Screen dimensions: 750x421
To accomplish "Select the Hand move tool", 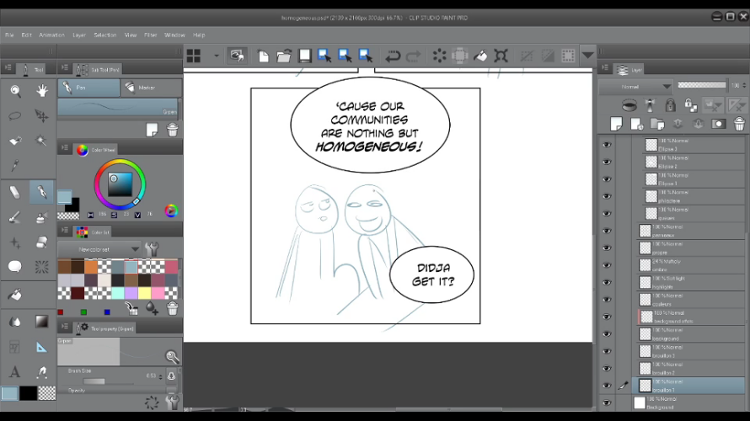I will pyautogui.click(x=41, y=90).
